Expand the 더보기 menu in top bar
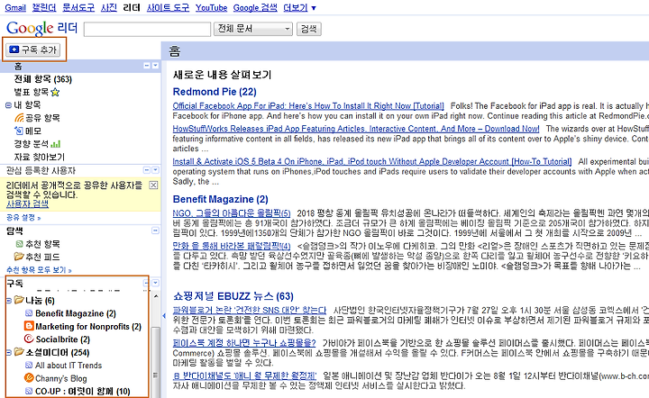This screenshot has height=398, width=649. coord(299,7)
